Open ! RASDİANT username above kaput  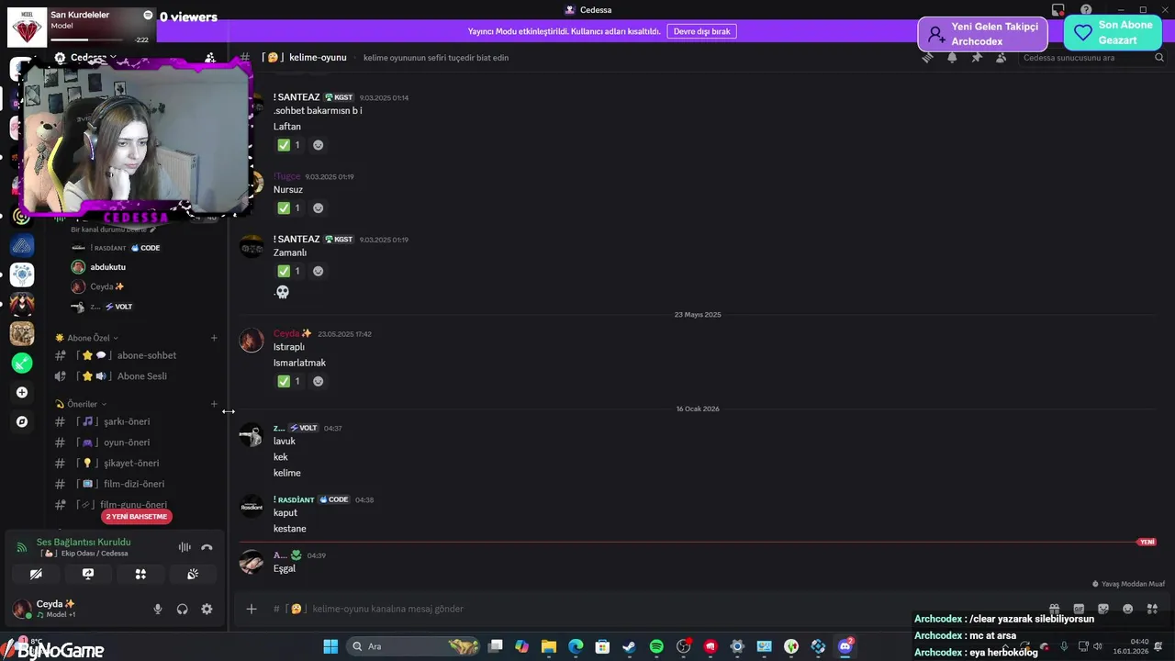click(294, 499)
